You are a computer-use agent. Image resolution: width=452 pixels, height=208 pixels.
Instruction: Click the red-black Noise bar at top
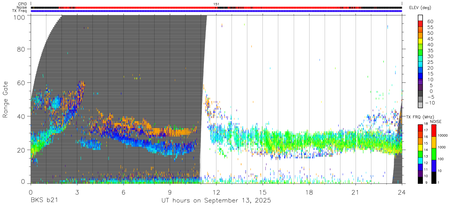pos(216,7)
